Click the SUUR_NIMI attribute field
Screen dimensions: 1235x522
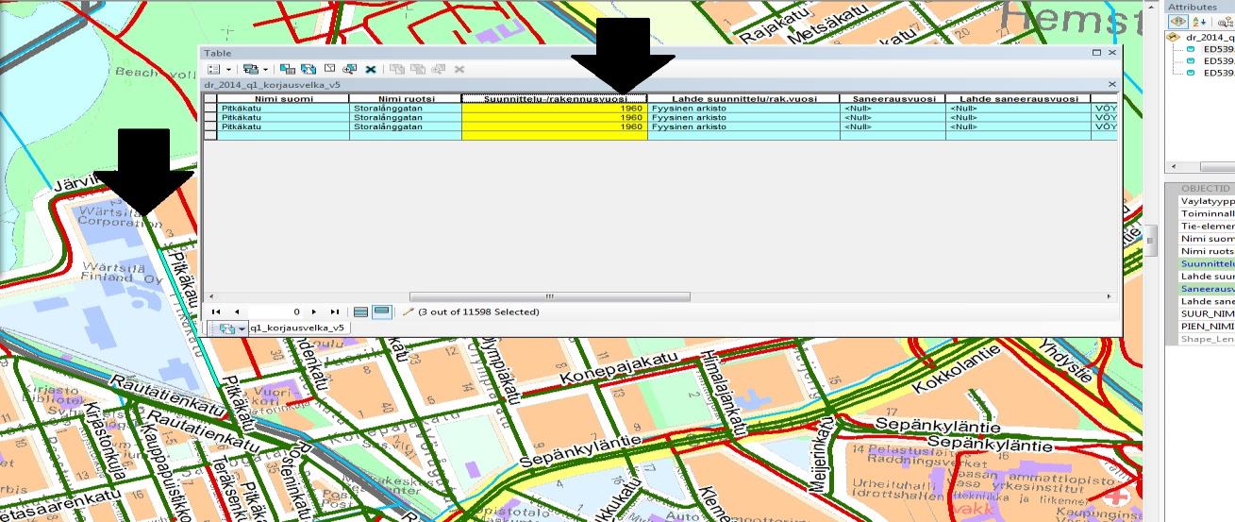click(x=1207, y=313)
